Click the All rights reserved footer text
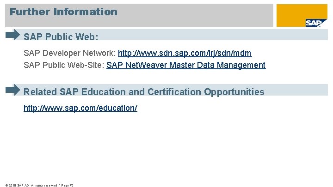The height and width of the screenshot is (187, 333). (43, 185)
